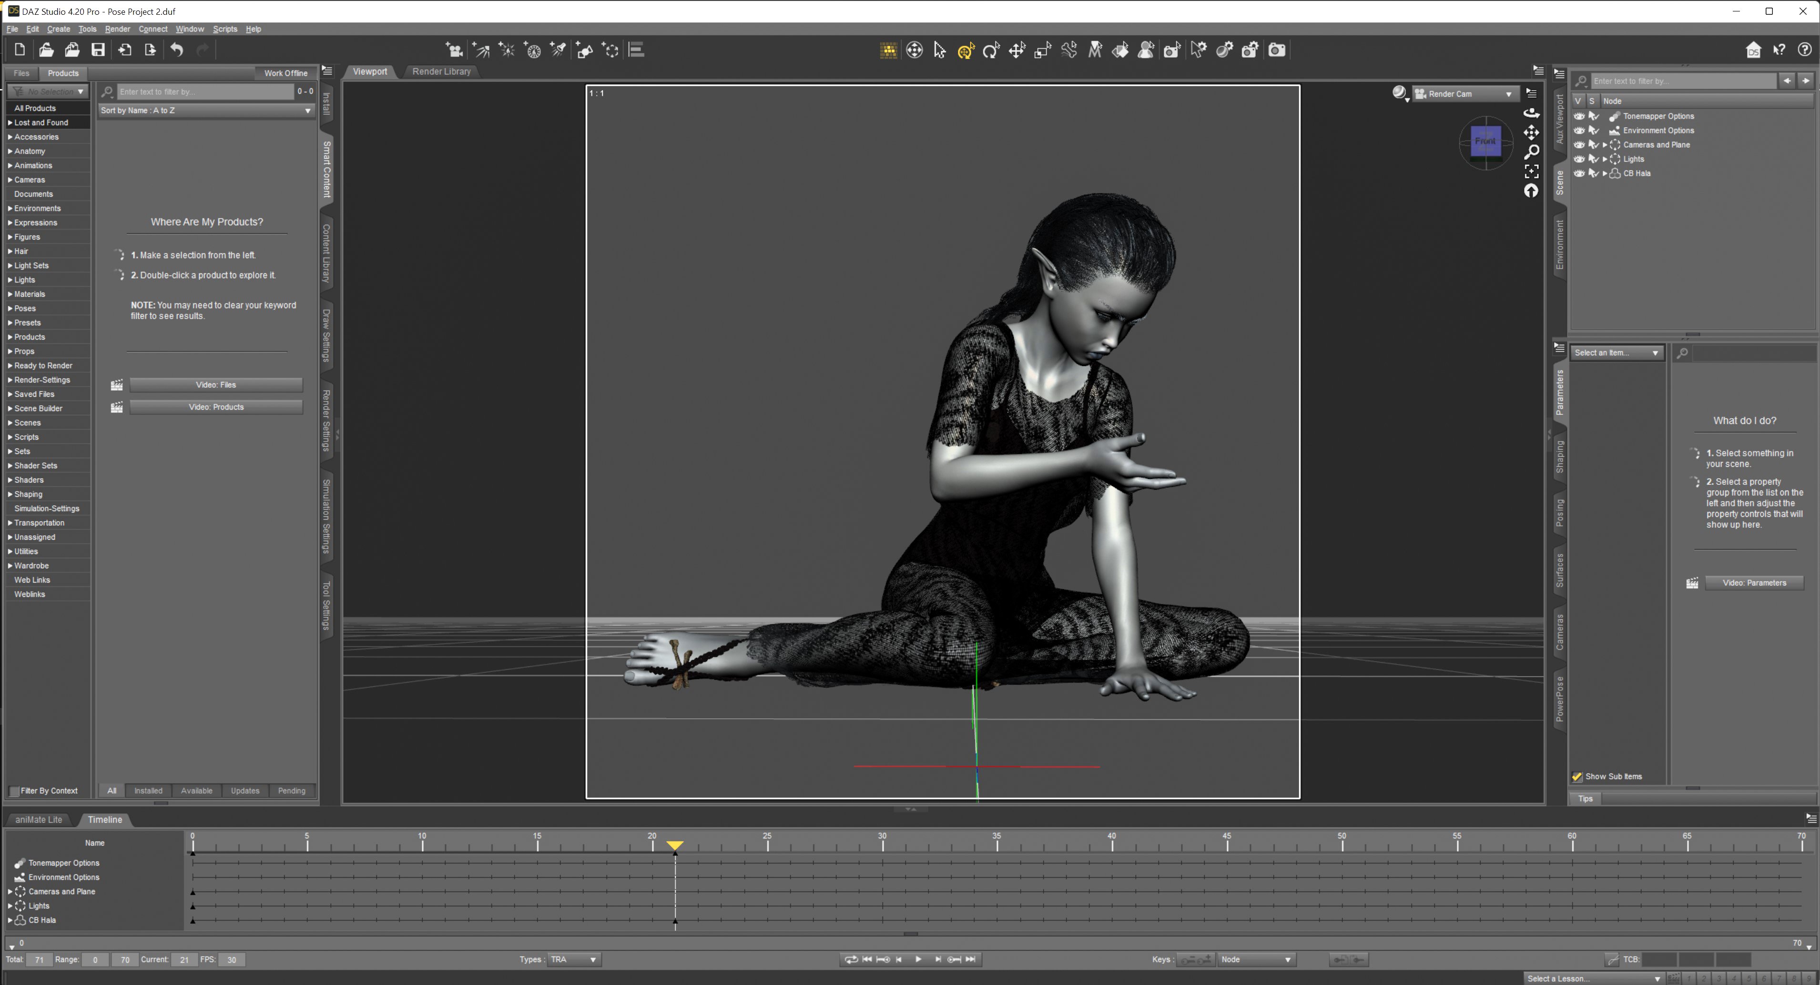Click Video: Products button

[216, 406]
